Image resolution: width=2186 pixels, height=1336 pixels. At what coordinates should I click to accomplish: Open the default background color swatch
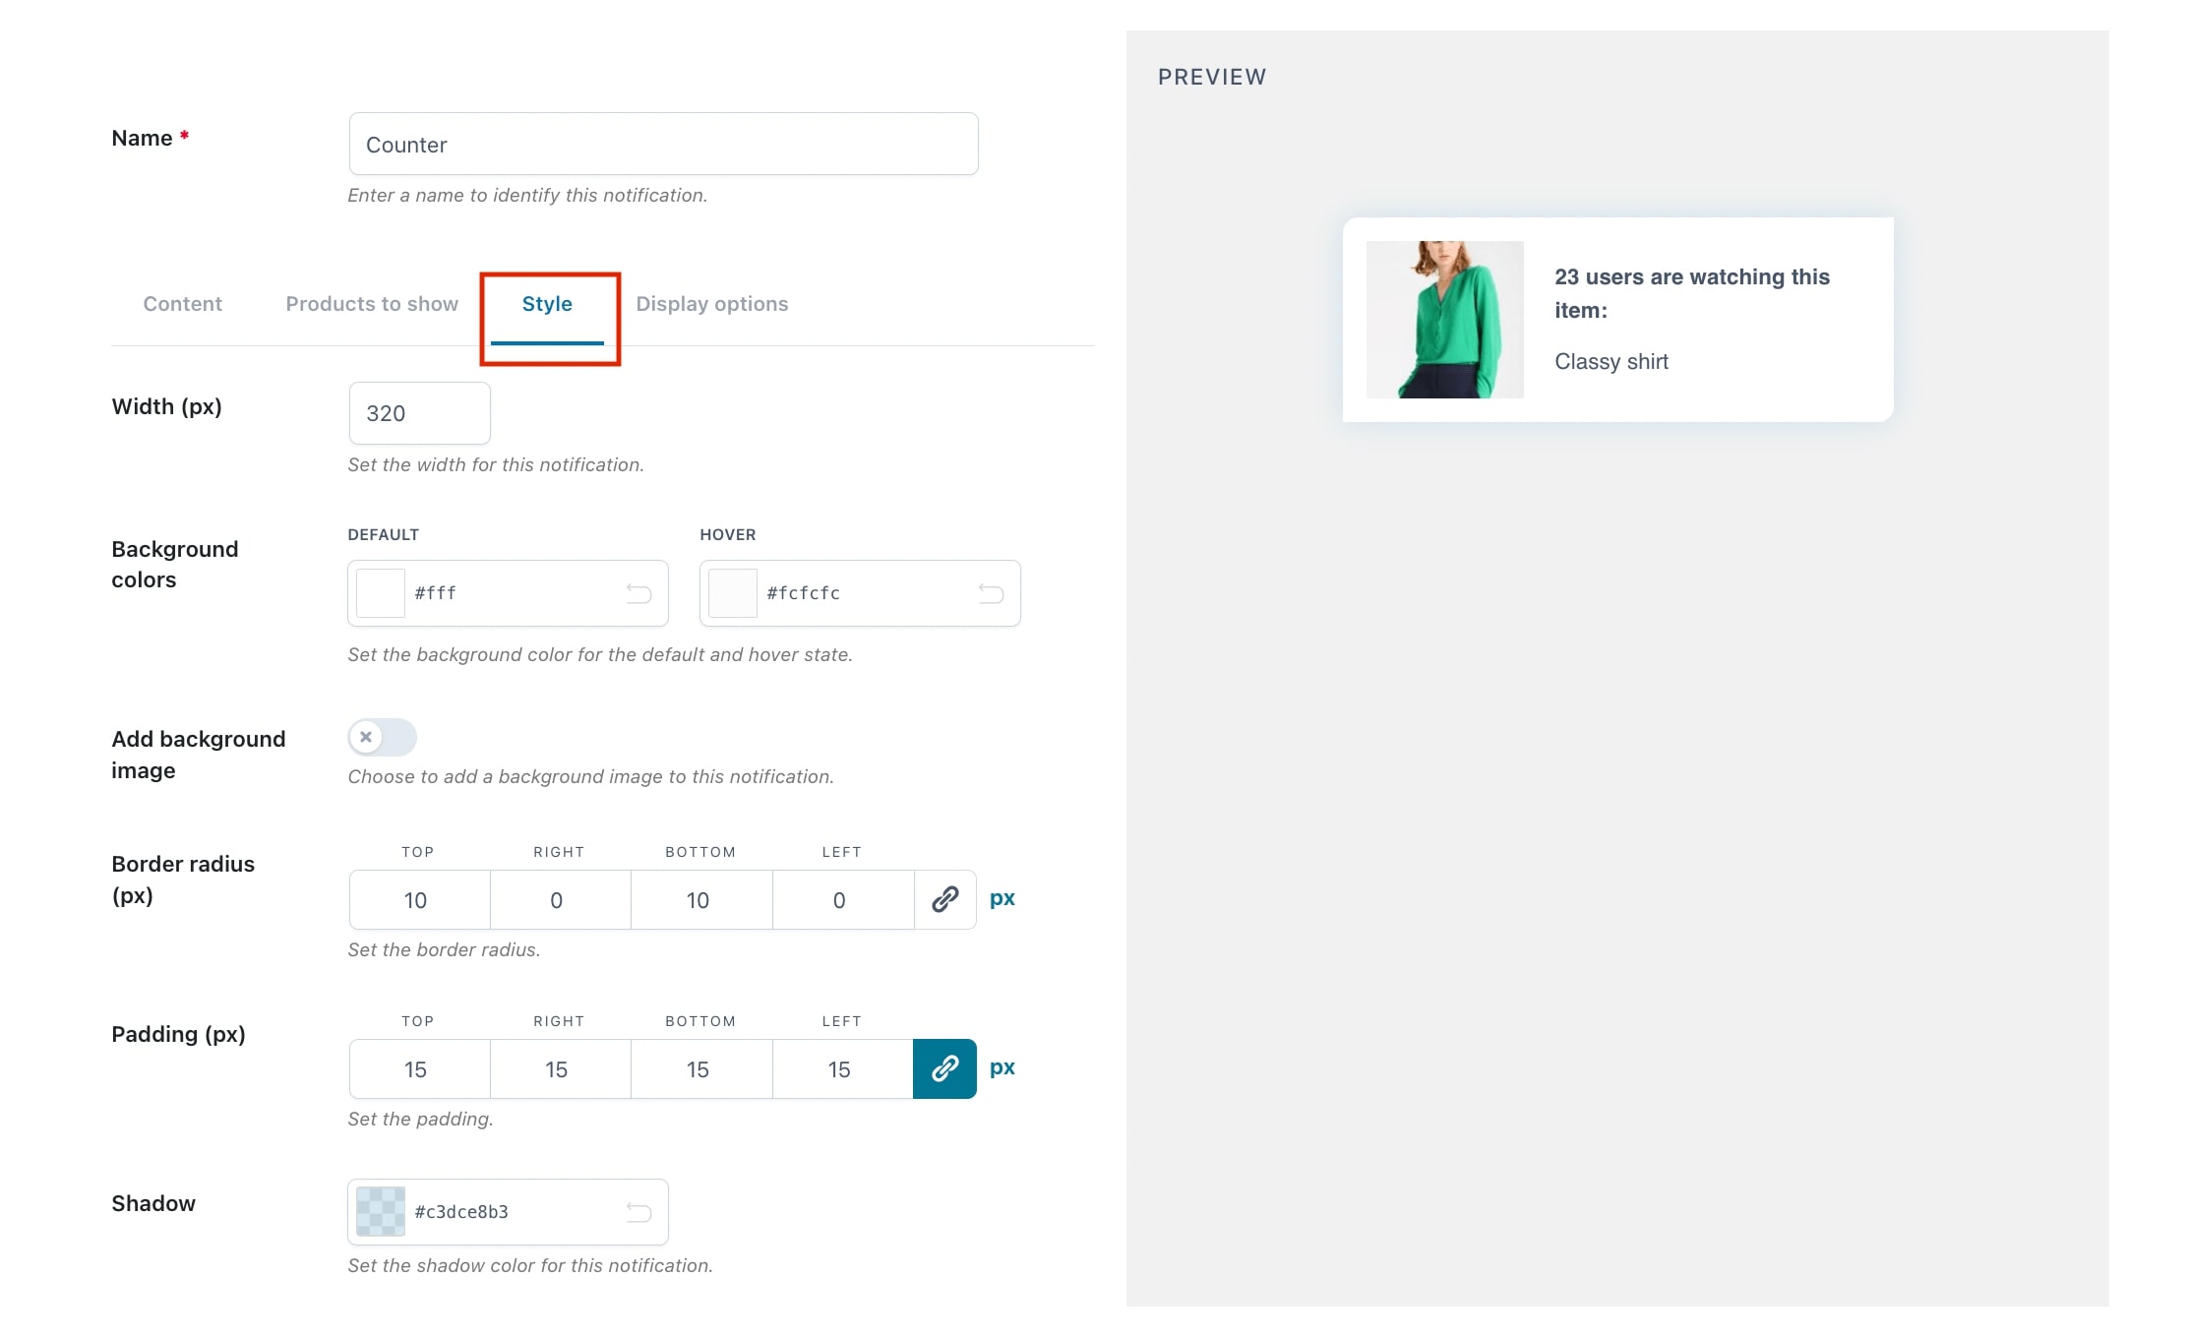pos(381,593)
